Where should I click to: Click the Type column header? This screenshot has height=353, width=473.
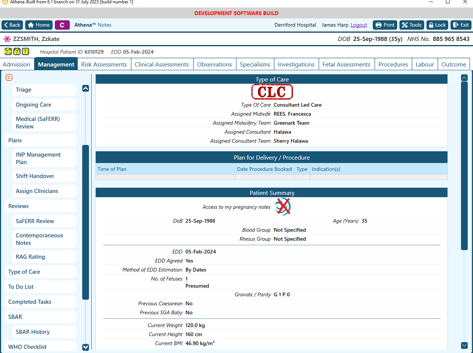pyautogui.click(x=302, y=169)
